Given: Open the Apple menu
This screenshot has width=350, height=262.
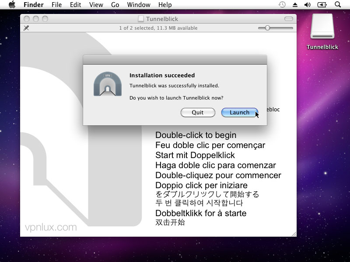Looking at the screenshot, I should [x=12, y=5].
